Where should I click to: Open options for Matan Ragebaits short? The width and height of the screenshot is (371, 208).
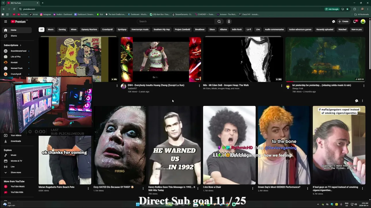click(x=88, y=188)
